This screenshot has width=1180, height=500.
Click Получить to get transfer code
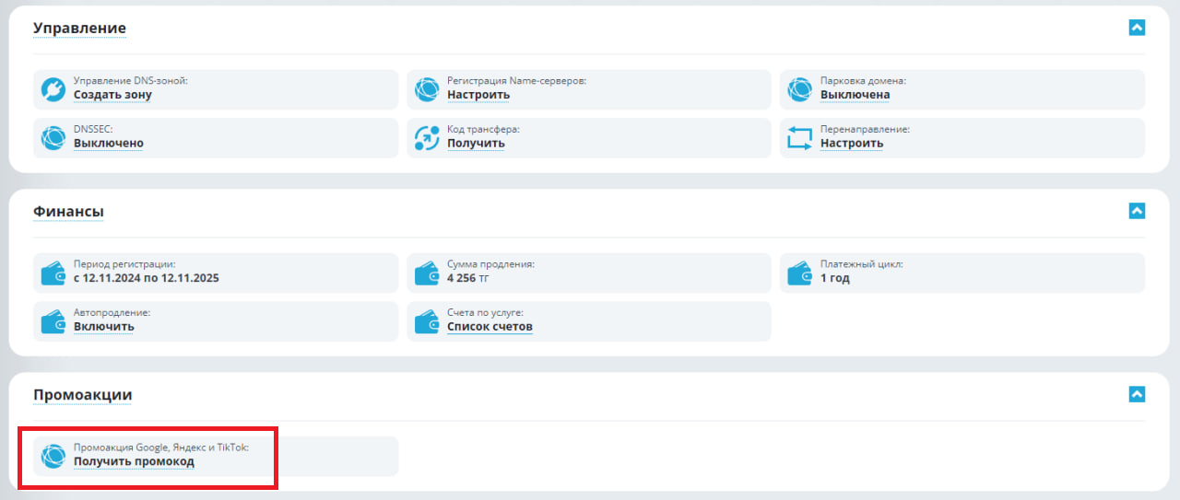(476, 144)
